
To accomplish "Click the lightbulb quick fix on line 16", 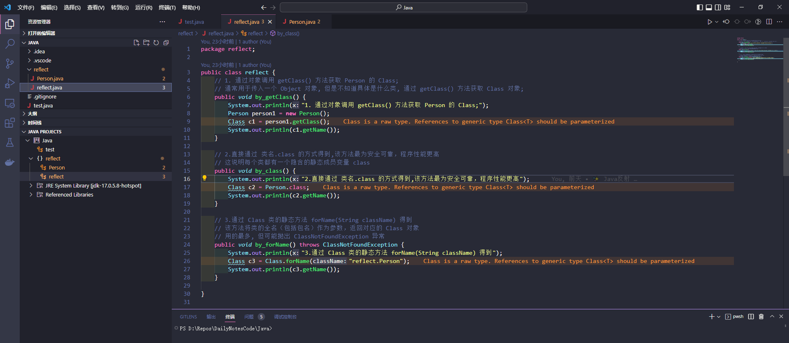I will pyautogui.click(x=204, y=178).
